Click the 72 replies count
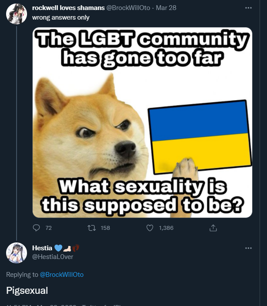Screen dimensions: 267x306 click(x=48, y=228)
